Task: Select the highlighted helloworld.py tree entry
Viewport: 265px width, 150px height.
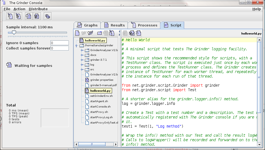Action: 98,91
